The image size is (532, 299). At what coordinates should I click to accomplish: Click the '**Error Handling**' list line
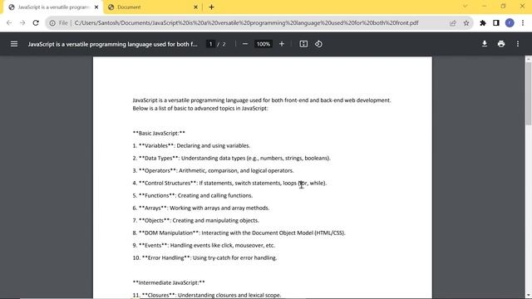point(204,258)
